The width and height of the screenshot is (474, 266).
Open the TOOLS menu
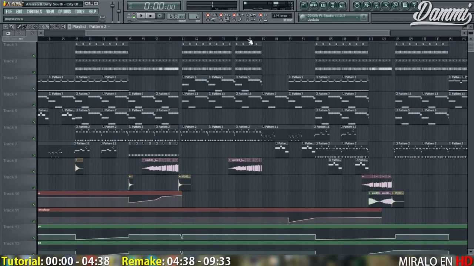pyautogui.click(x=80, y=11)
